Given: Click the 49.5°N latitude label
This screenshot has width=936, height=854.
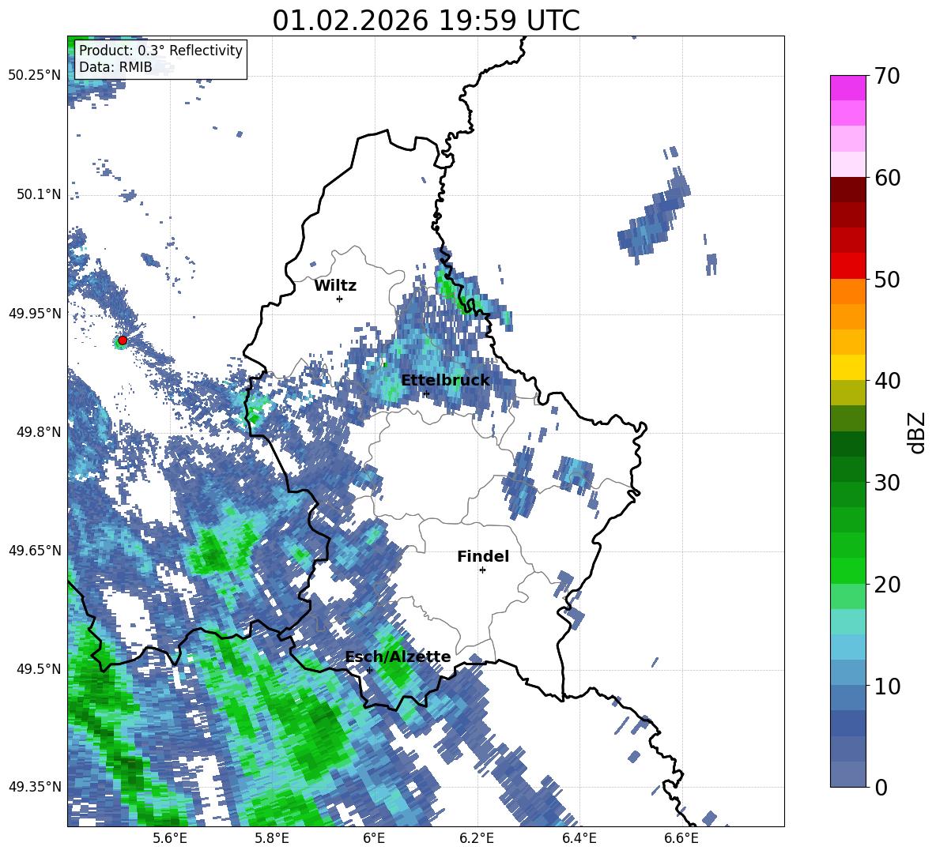Looking at the screenshot, I should pos(39,669).
